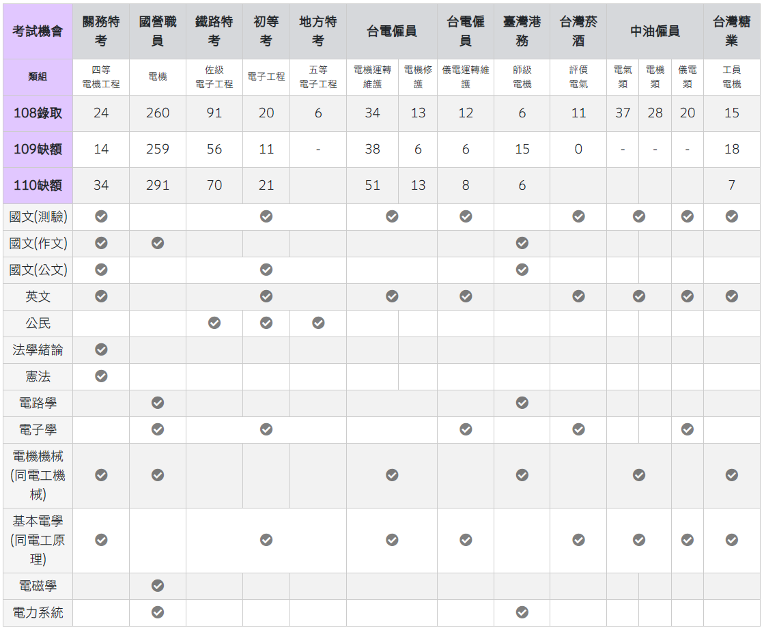Click the 109缺額 row label
This screenshot has width=764, height=630.
click(38, 149)
